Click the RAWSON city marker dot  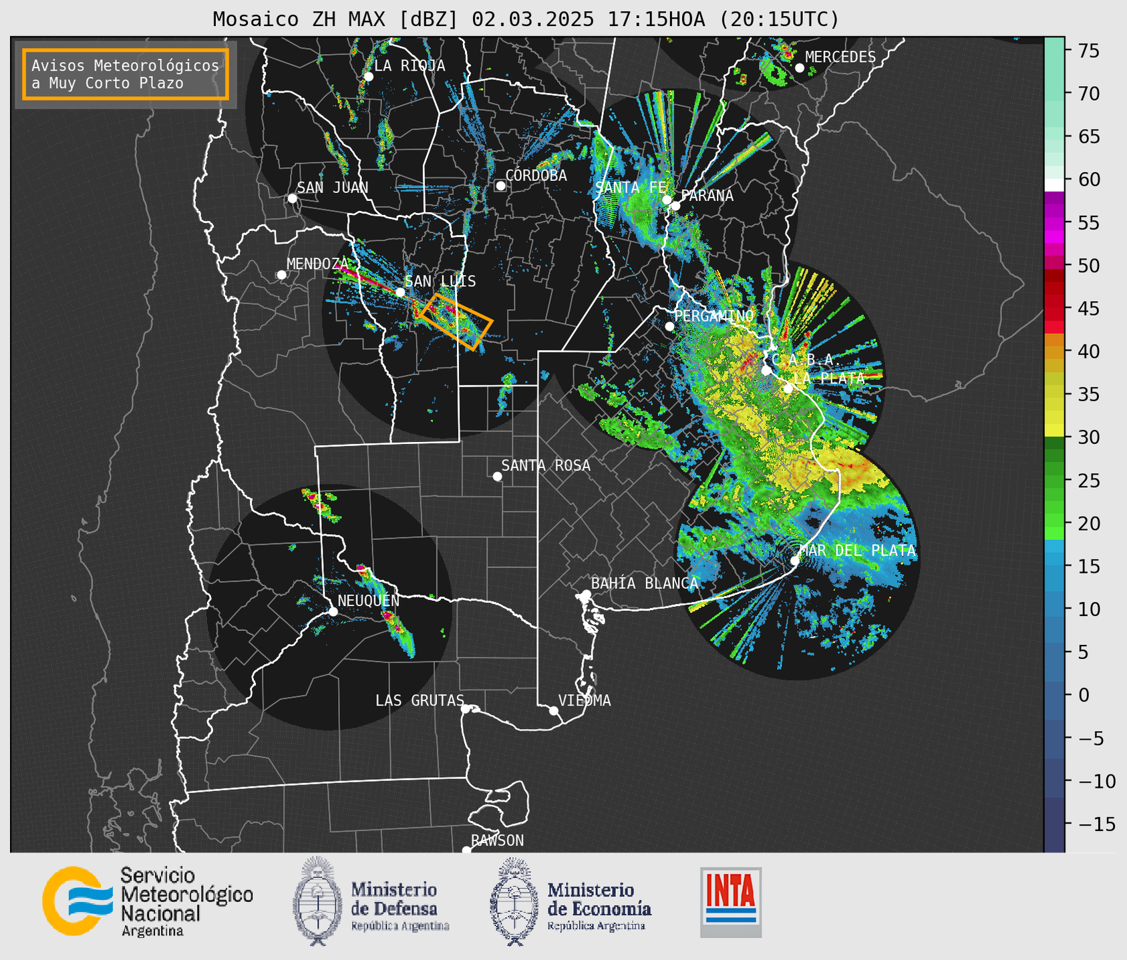pyautogui.click(x=466, y=851)
